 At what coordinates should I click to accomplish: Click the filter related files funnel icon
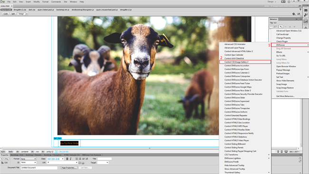point(300,10)
